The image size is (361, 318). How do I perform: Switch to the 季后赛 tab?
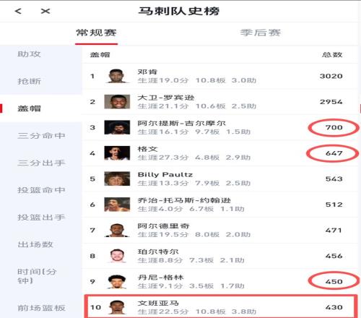[261, 33]
